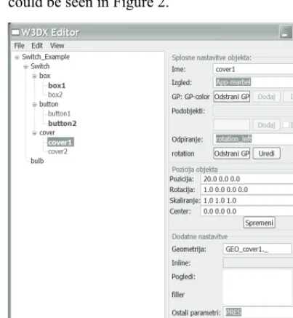Open the Izgled App-marbel dropdown
This screenshot has height=318, width=293.
click(x=253, y=82)
